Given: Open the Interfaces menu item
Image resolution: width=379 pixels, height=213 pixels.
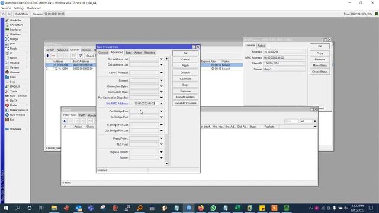Looking at the screenshot, I should pos(15,30).
